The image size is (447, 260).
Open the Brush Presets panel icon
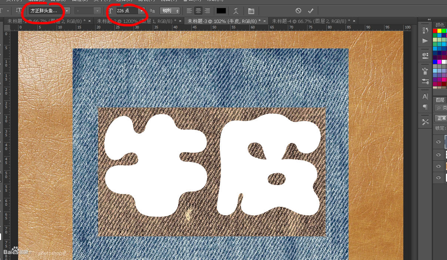tap(425, 81)
